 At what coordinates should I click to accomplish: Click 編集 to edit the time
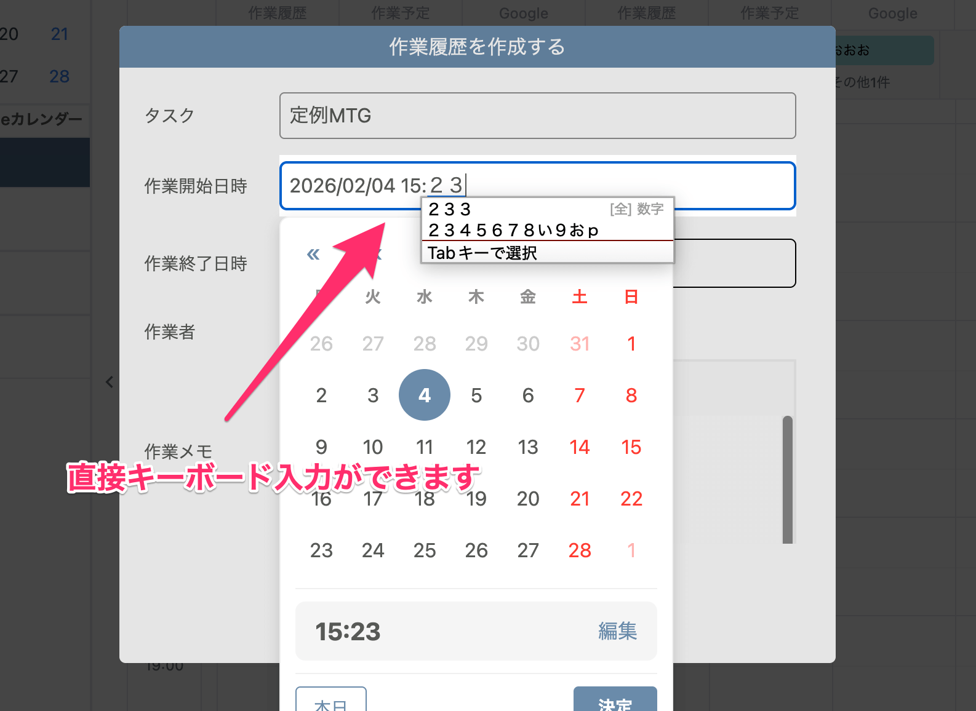point(617,631)
